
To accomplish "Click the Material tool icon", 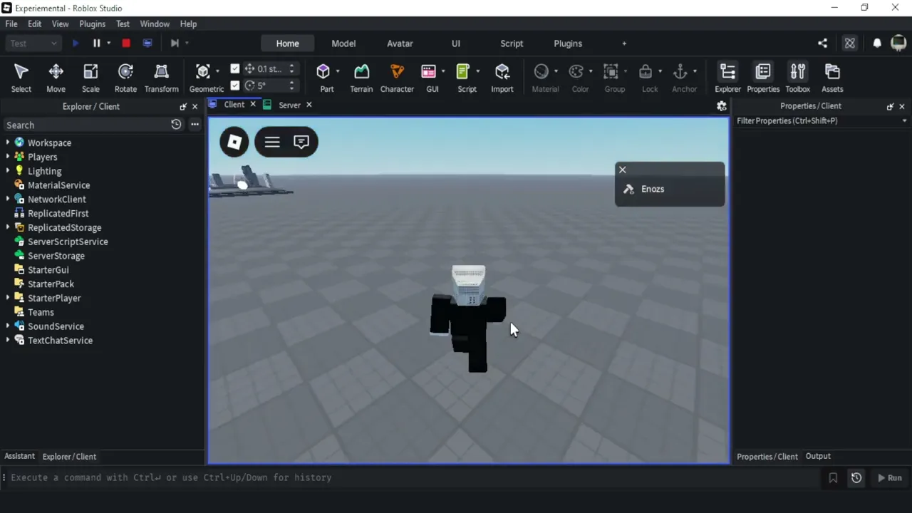I will pyautogui.click(x=541, y=71).
